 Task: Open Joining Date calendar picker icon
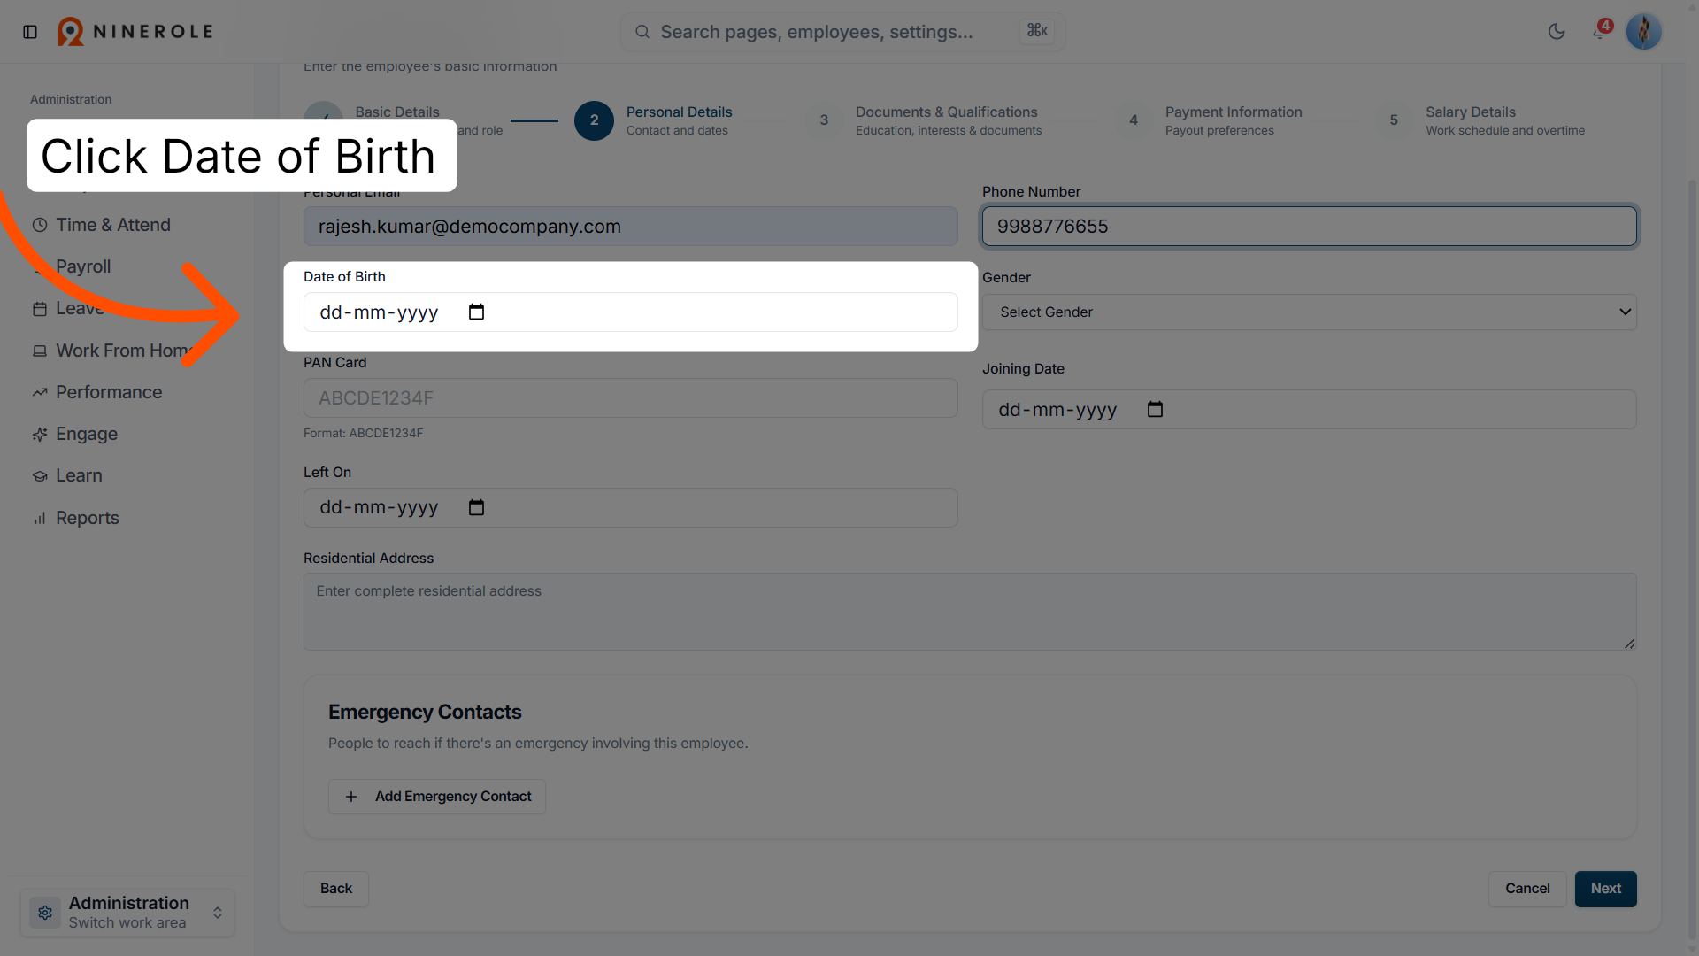pyautogui.click(x=1155, y=409)
